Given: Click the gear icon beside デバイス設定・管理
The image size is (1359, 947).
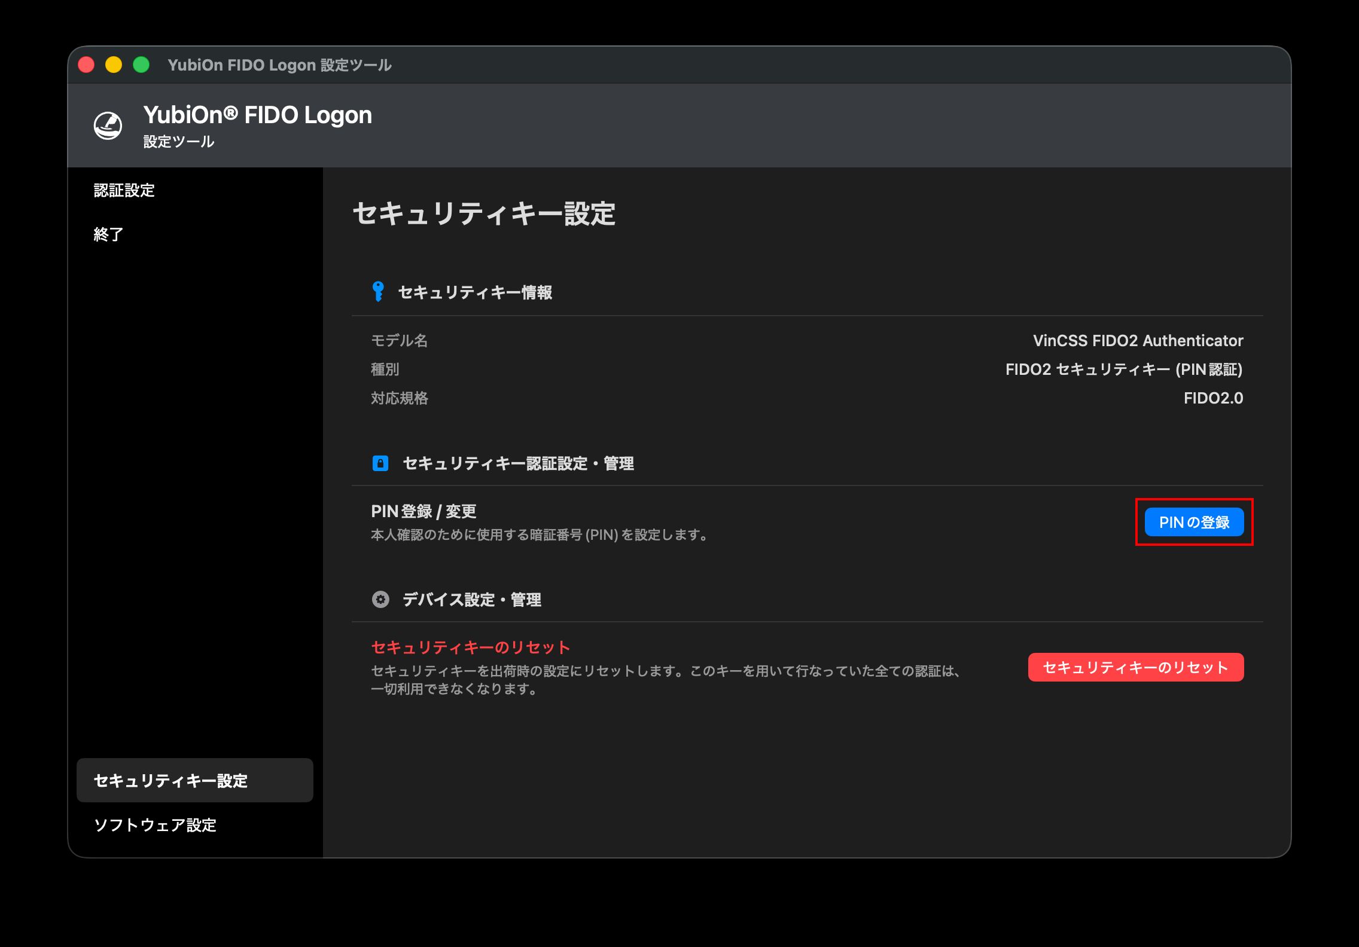Looking at the screenshot, I should click(x=380, y=599).
